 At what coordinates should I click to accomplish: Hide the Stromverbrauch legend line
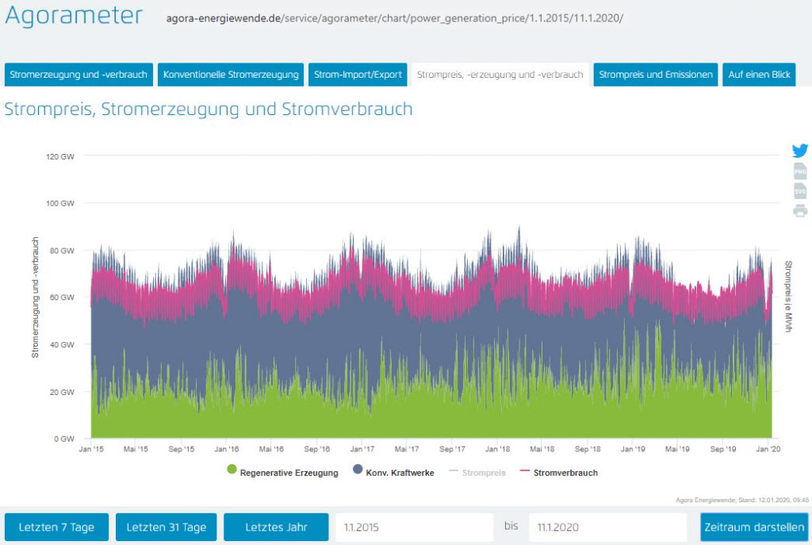[x=558, y=472]
